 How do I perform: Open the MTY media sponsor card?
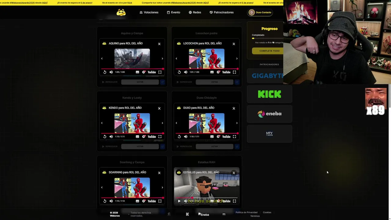point(269,134)
